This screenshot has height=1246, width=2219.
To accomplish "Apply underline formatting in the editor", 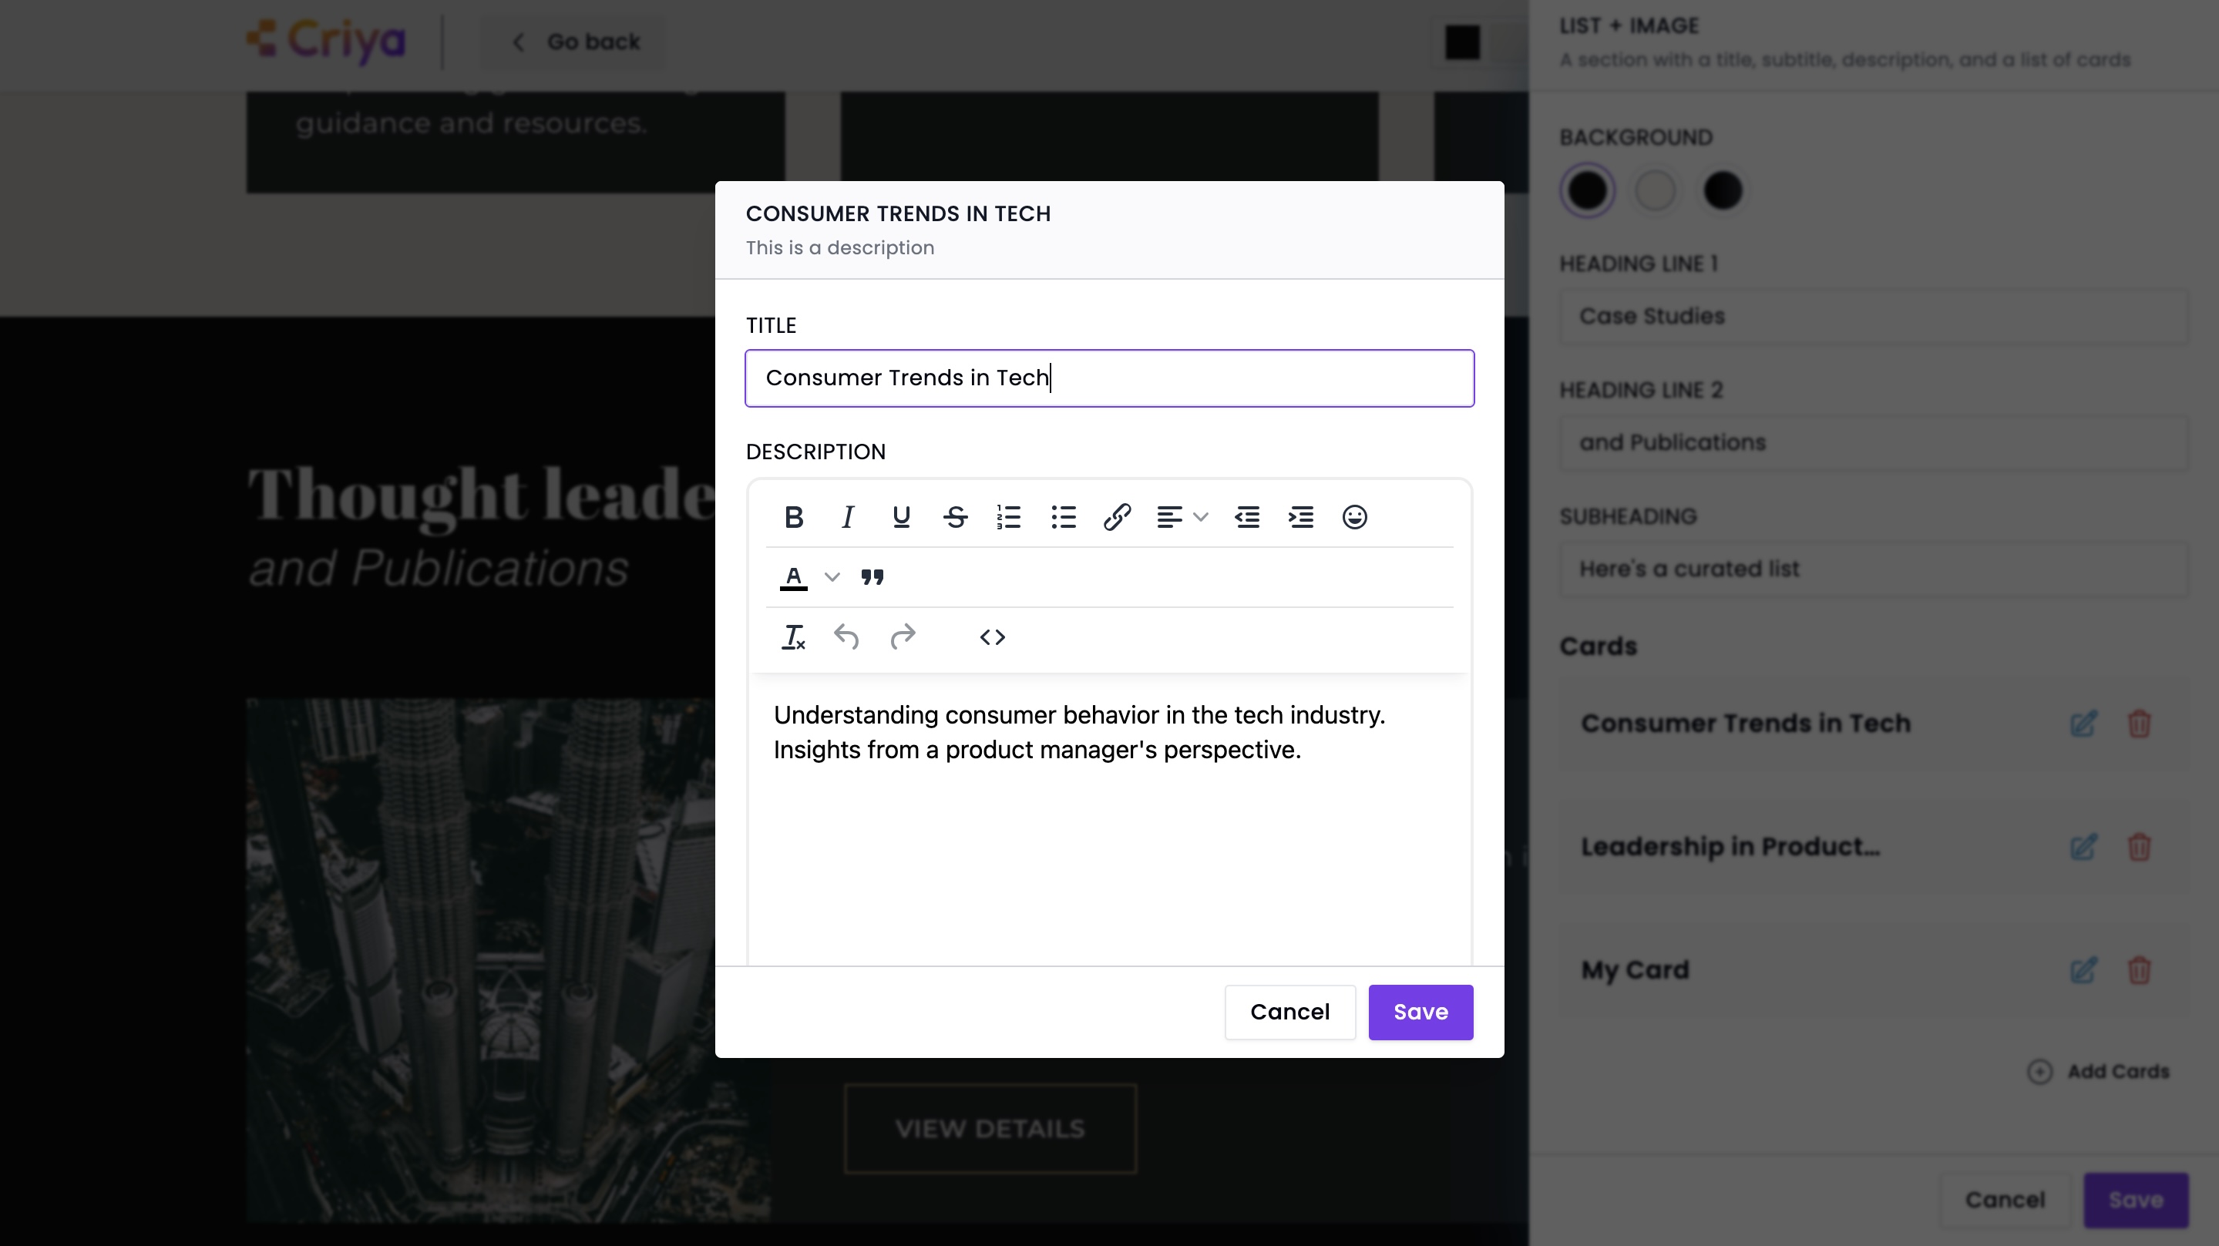I will point(901,518).
